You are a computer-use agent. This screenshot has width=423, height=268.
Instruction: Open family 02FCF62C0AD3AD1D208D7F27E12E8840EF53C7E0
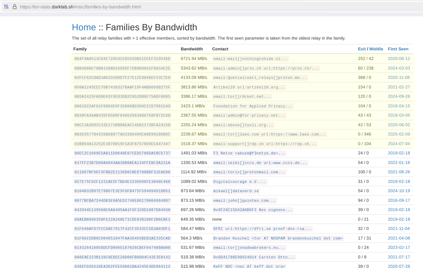[122, 78]
